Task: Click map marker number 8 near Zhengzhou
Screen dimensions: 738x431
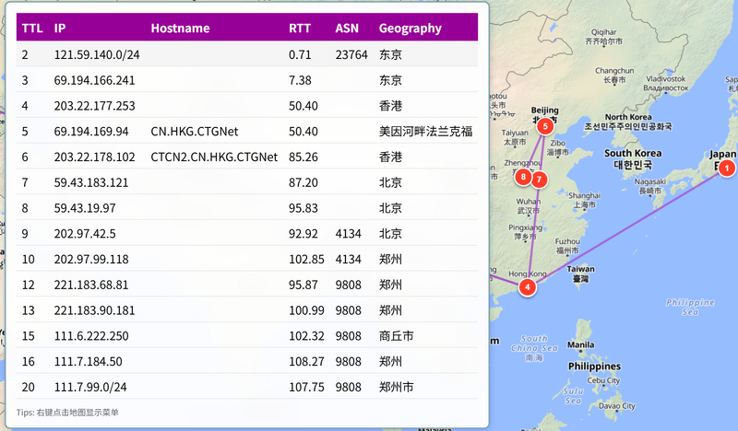Action: pos(523,177)
